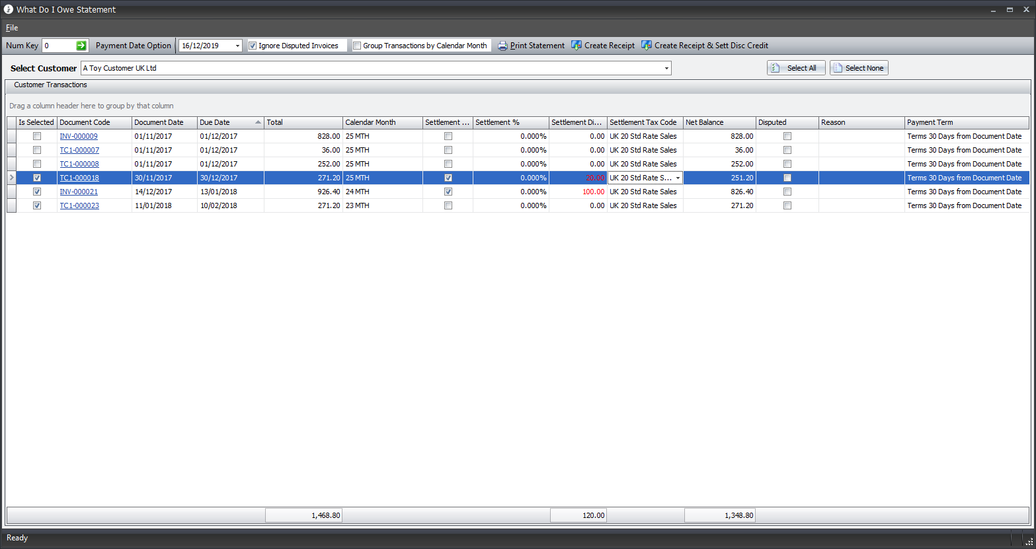Click the Due Date sort arrow
This screenshot has width=1036, height=549.
pyautogui.click(x=258, y=122)
